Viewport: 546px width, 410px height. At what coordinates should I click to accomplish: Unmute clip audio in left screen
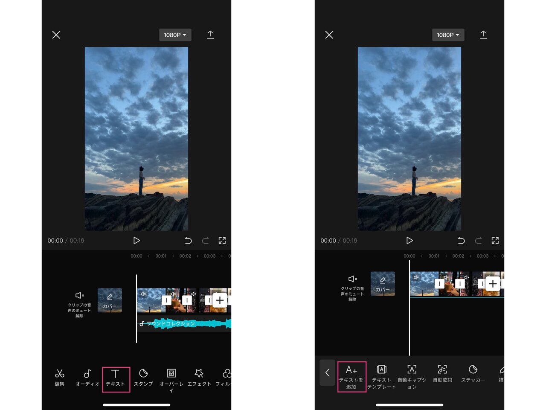click(x=79, y=305)
